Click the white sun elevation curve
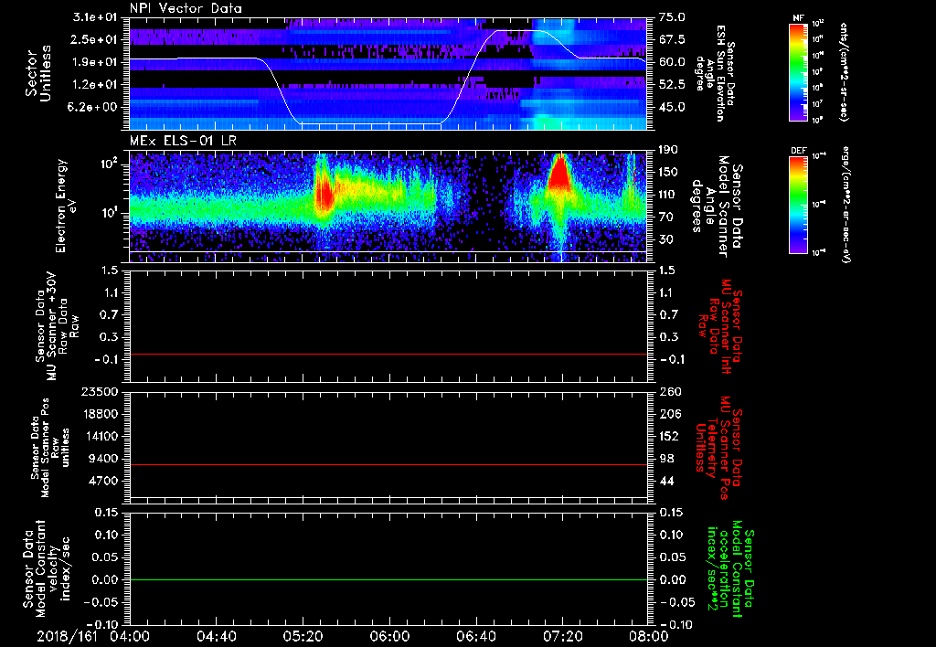Viewport: 936px width, 647px height. point(371,123)
